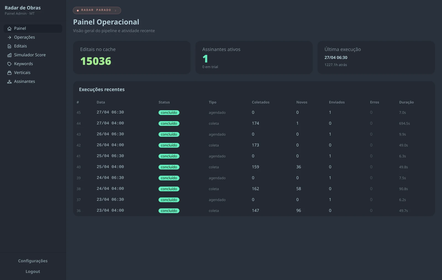Open the Assinantes ativos card
This screenshot has width=442, height=280.
click(254, 57)
